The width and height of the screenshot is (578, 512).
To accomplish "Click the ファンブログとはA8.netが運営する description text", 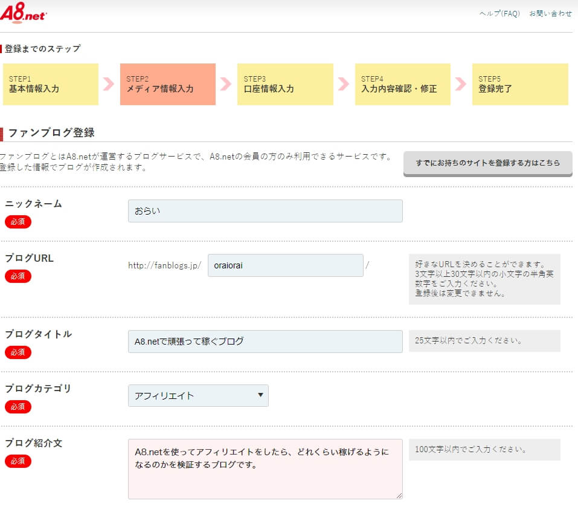I will coord(196,161).
